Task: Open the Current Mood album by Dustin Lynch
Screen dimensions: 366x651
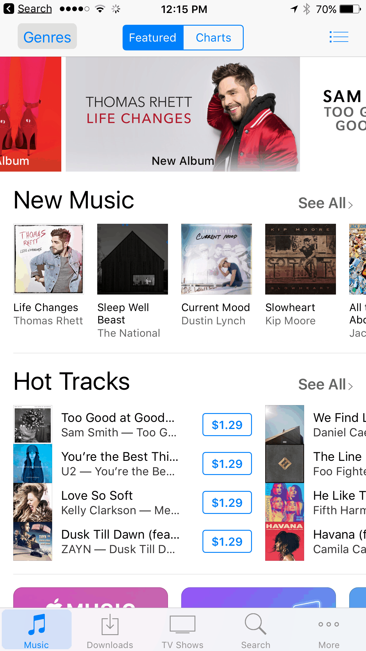Action: pos(217,259)
